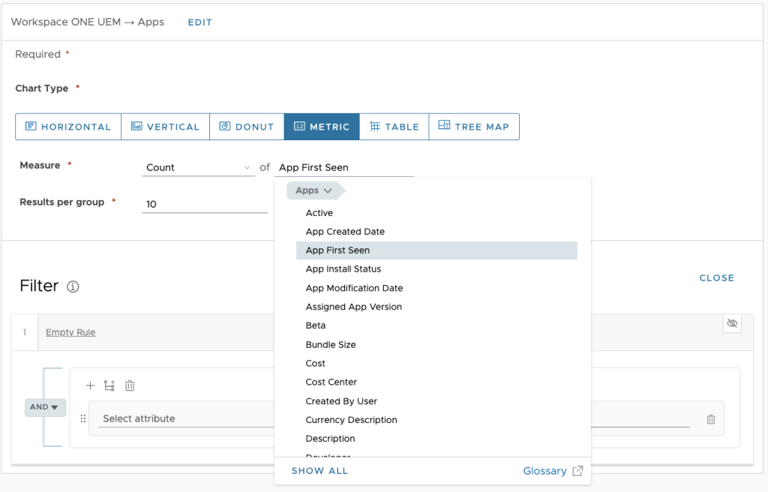This screenshot has width=768, height=492.
Task: Choose the Tree Map chart type
Action: [473, 127]
